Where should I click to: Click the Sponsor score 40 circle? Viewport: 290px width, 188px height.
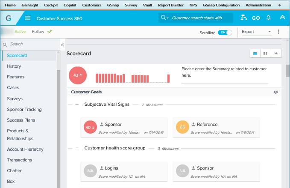90,127
